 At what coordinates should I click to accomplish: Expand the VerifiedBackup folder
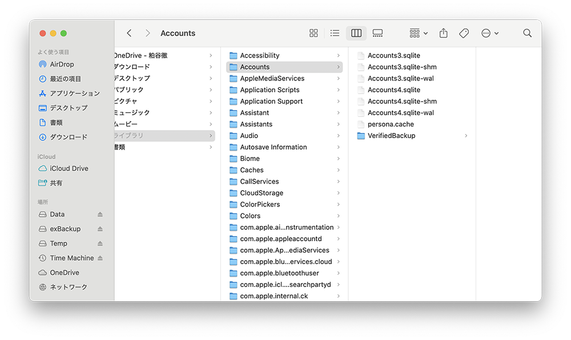tap(391, 136)
